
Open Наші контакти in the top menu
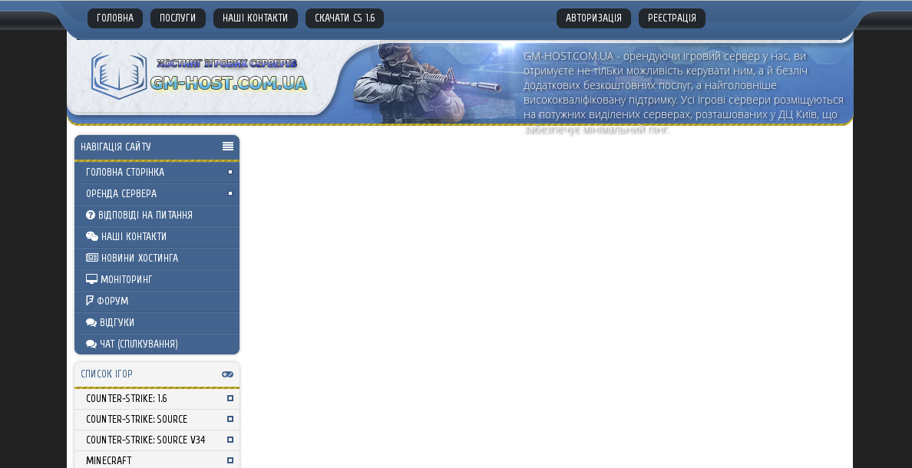point(256,18)
